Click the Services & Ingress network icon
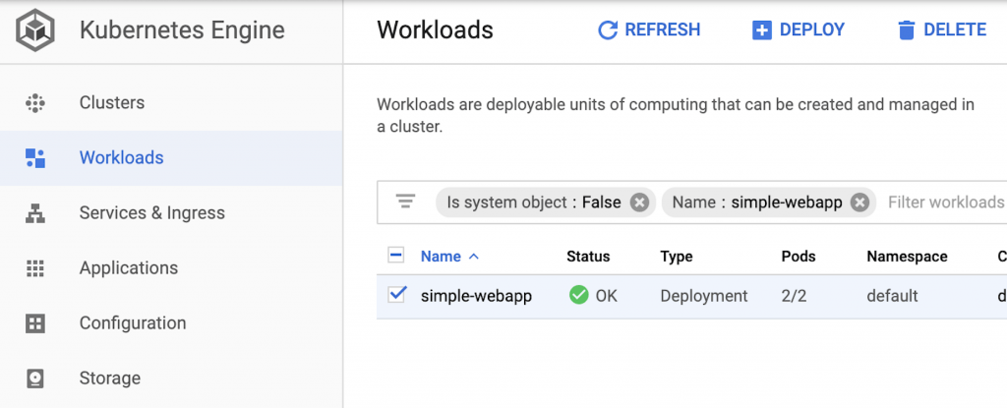1007x408 pixels. (x=34, y=213)
